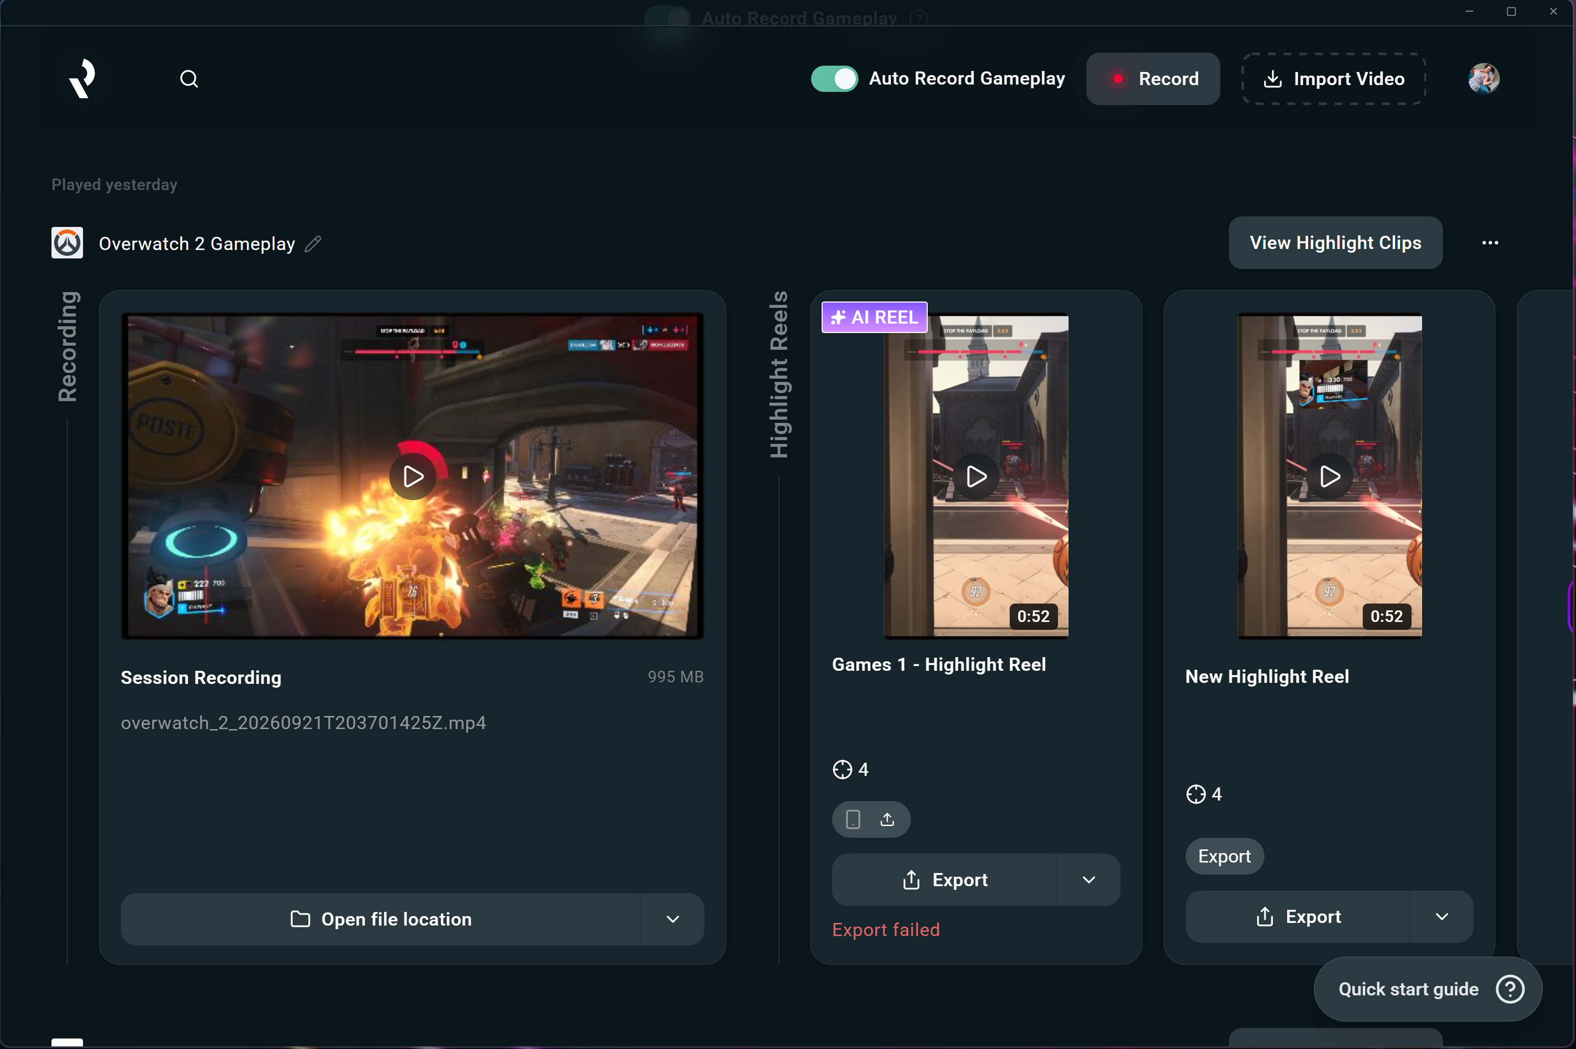1576x1049 pixels.
Task: Minimize the application window
Action: point(1469,12)
